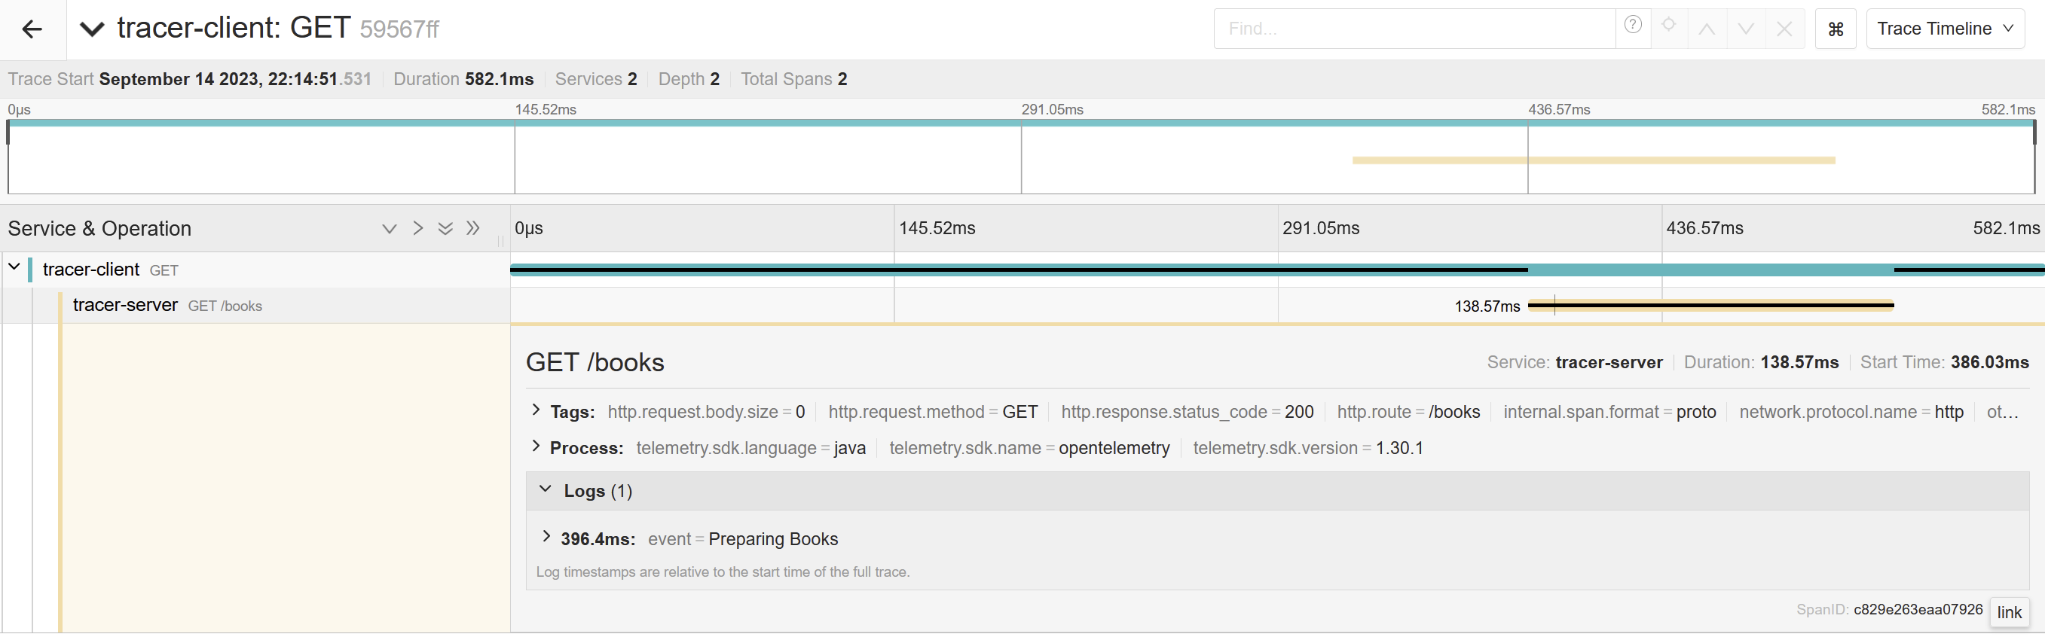
Task: Collapse the Logs (1) section
Action: 546,489
